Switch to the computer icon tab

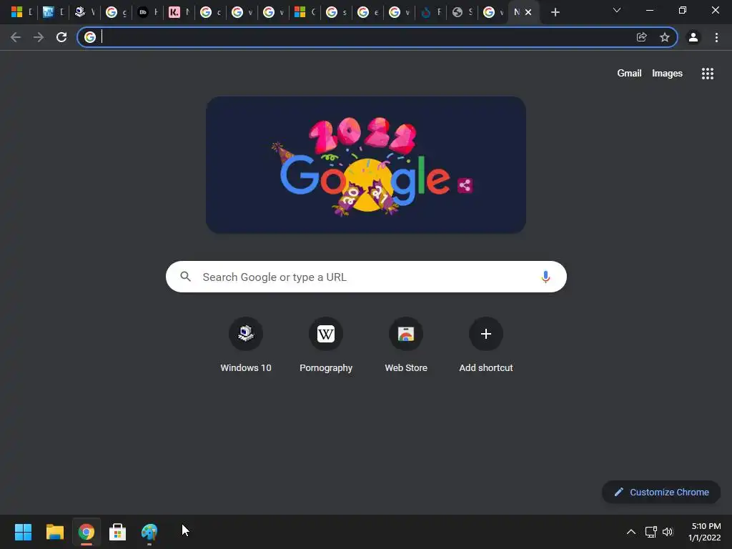[84, 12]
